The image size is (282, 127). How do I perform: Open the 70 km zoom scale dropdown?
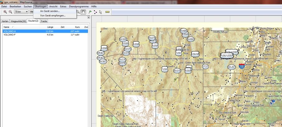click(x=21, y=12)
